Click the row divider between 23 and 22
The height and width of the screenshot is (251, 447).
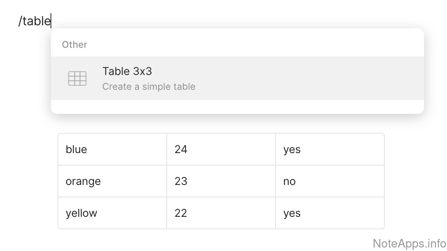pos(221,197)
